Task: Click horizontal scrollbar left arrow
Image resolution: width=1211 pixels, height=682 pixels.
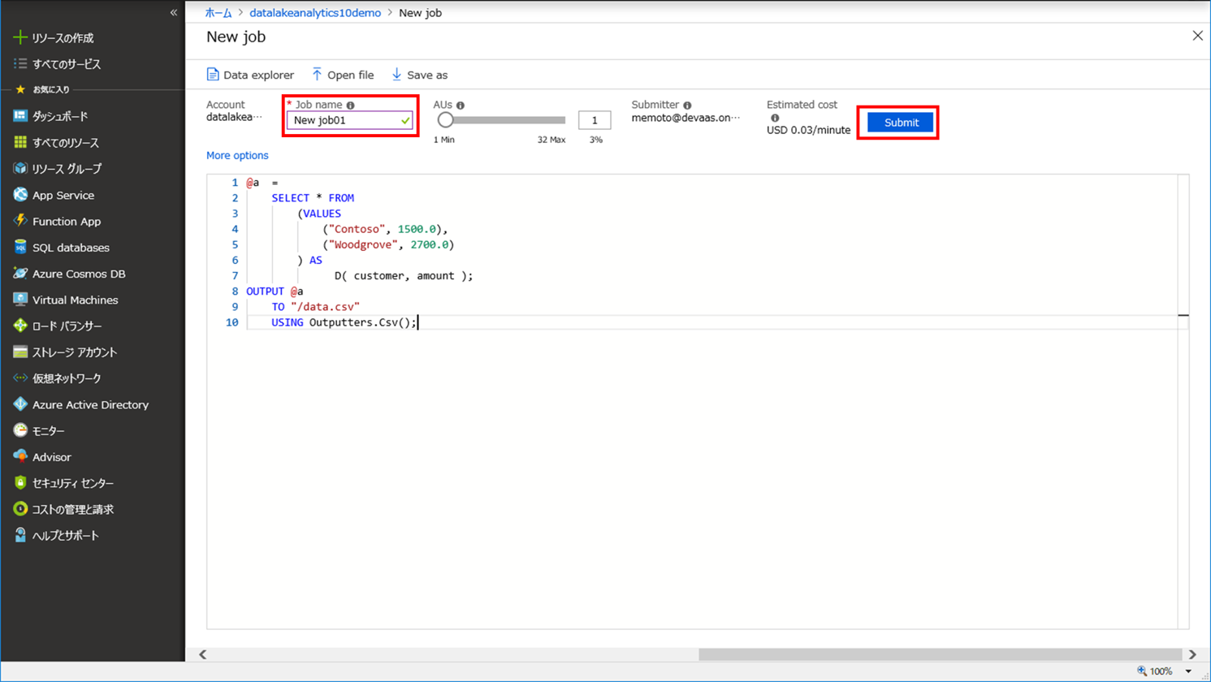Action: 203,654
